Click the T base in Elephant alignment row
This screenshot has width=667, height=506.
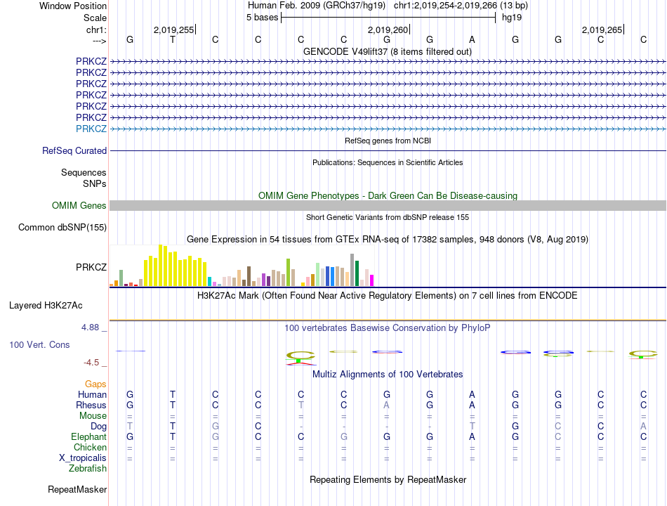pyautogui.click(x=172, y=436)
